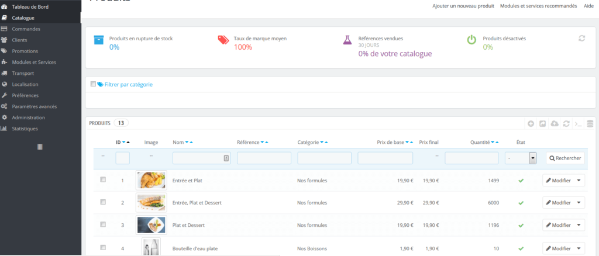Click the Promotions tag icon

[4, 51]
